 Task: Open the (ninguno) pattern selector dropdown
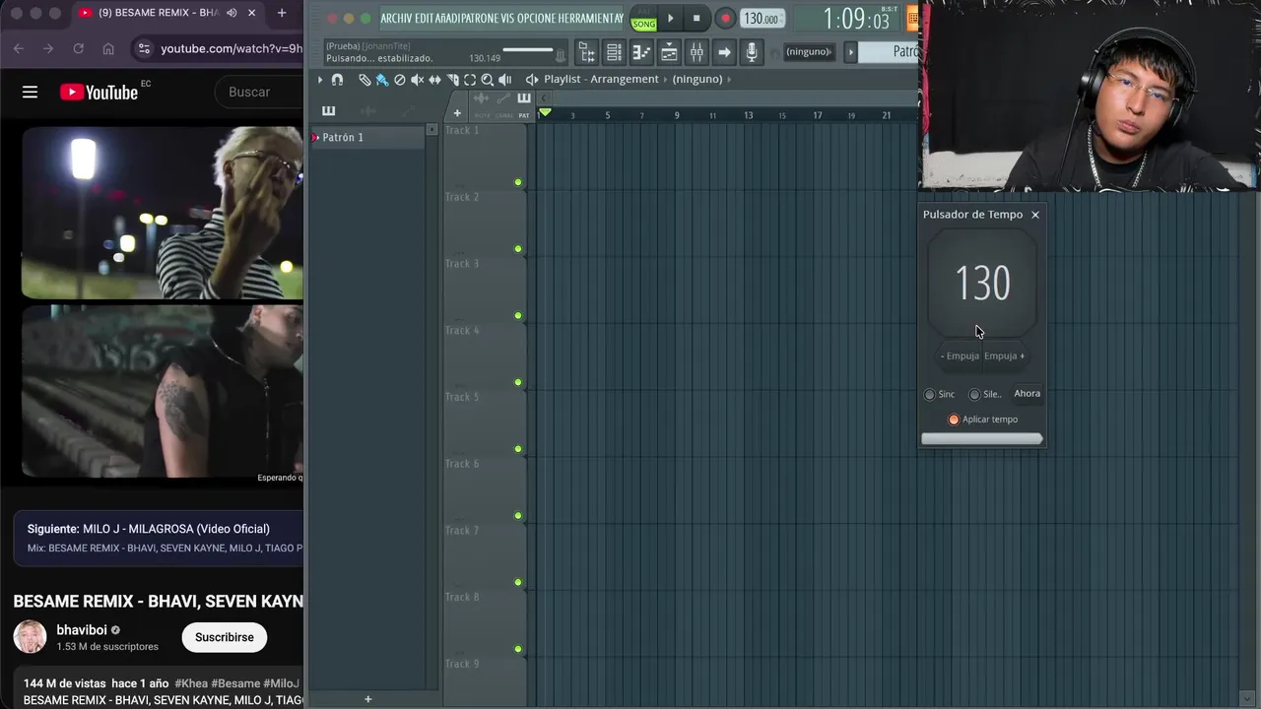(809, 52)
